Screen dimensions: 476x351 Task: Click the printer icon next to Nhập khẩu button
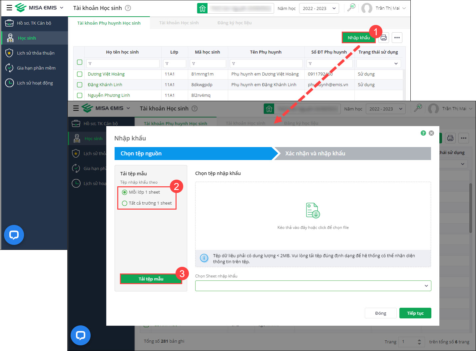click(384, 38)
